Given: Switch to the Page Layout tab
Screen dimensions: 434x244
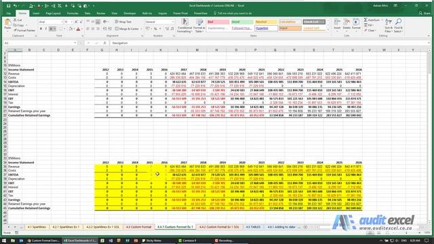Looking at the screenshot, I should (53, 14).
